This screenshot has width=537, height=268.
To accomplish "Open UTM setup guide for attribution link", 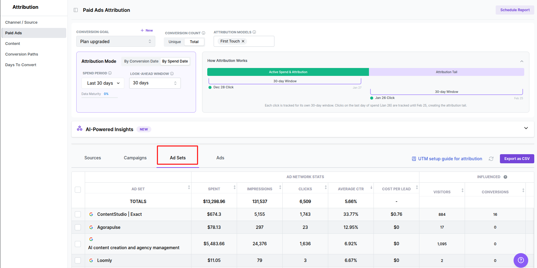I will click(x=450, y=159).
